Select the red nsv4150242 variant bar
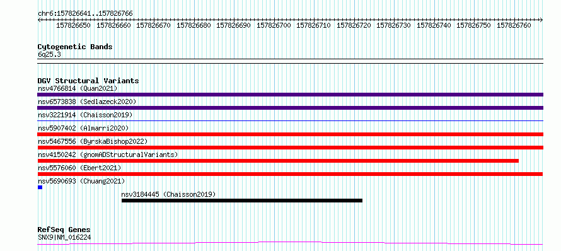Image resolution: width=561 pixels, height=251 pixels. [278, 161]
